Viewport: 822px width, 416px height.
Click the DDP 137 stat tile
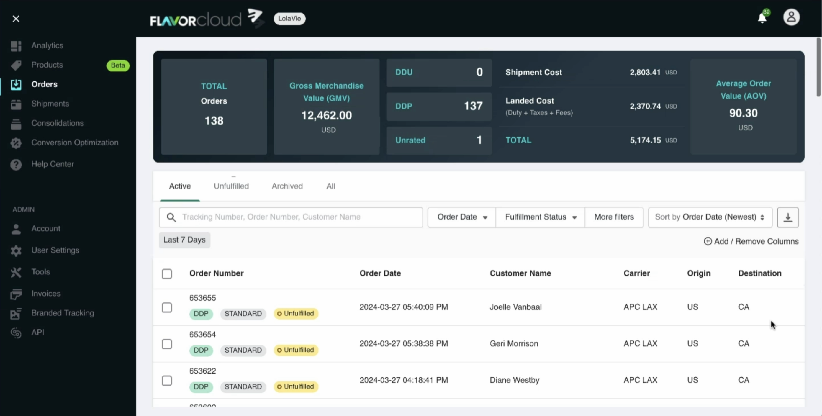[439, 107]
